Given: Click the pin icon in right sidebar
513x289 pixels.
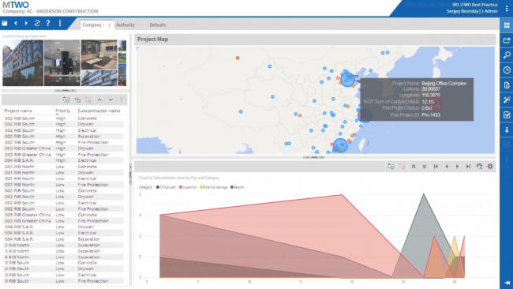Looking at the screenshot, I should 507,130.
